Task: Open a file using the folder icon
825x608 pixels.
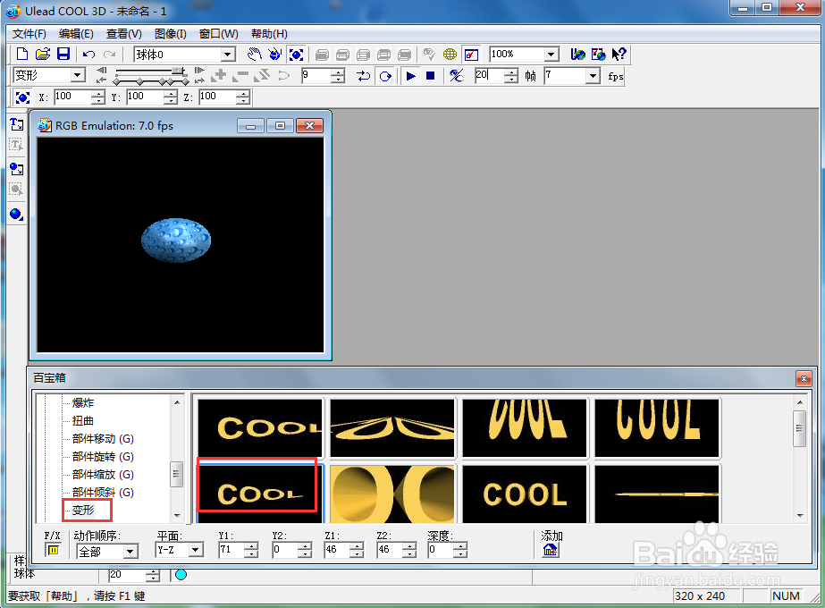Action: pos(43,55)
